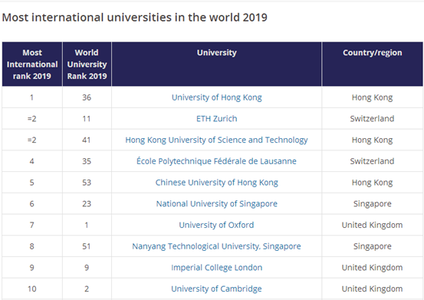Image resolution: width=424 pixels, height=300 pixels.
Task: Select 'United Kingdom' in the Cambridge row
Action: pos(372,288)
